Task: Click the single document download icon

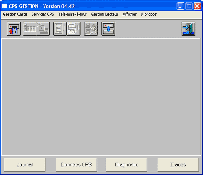Action: point(60,29)
